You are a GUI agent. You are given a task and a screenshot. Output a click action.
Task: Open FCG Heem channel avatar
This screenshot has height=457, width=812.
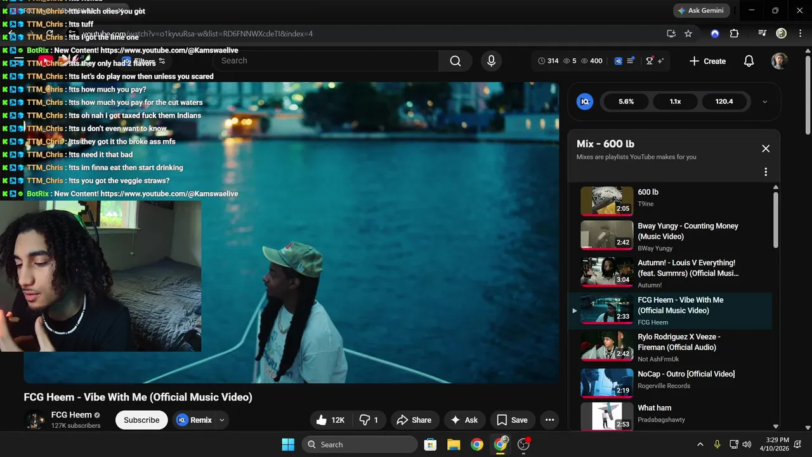point(34,420)
